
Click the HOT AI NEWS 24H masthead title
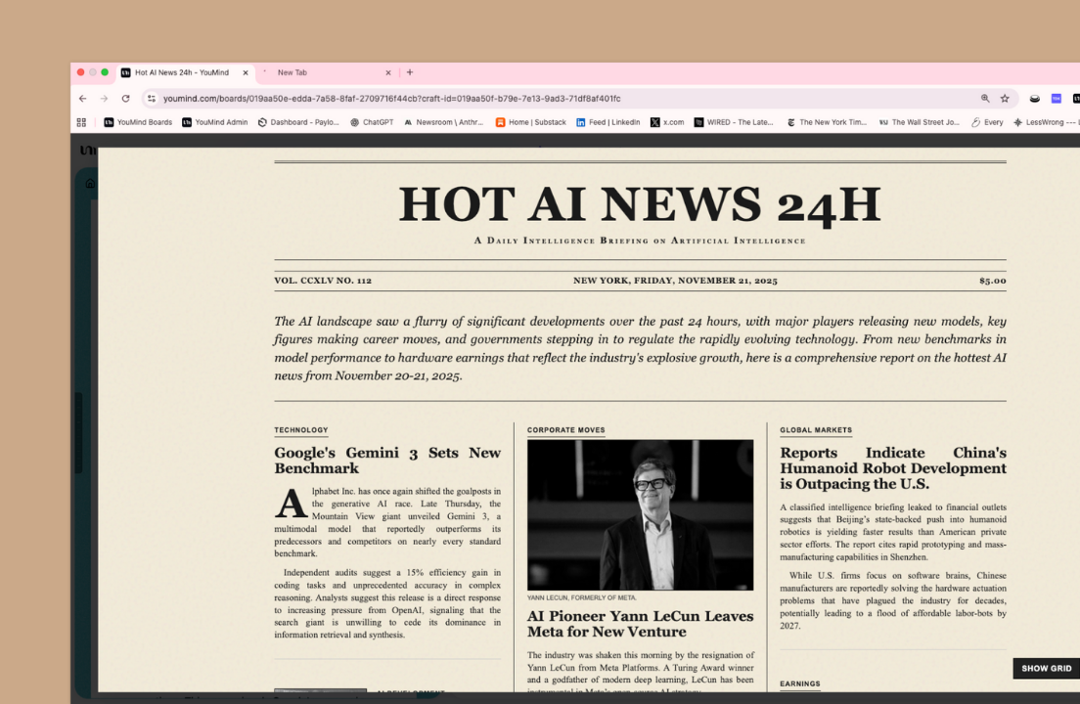(640, 204)
